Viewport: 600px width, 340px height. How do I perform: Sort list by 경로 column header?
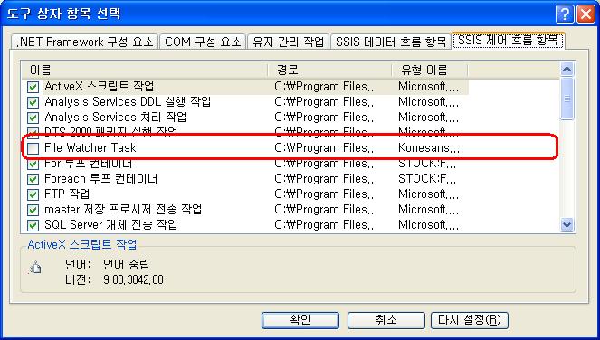[329, 70]
